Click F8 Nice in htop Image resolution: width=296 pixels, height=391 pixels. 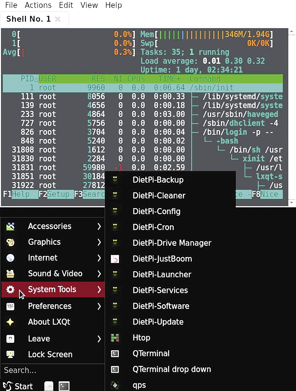[267, 194]
